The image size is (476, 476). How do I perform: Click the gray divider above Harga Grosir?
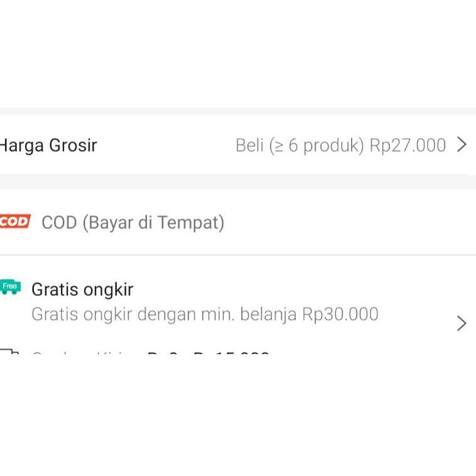pos(238,111)
